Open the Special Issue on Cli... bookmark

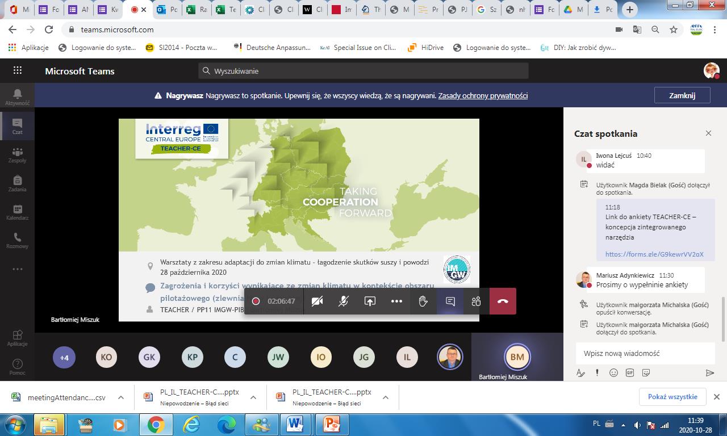(x=358, y=48)
